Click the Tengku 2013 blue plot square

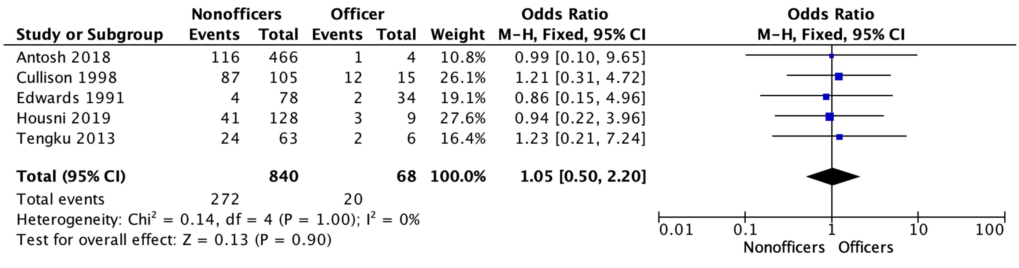(840, 137)
